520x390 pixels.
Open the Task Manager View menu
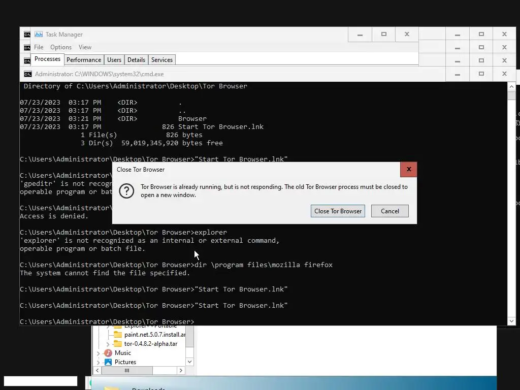85,47
